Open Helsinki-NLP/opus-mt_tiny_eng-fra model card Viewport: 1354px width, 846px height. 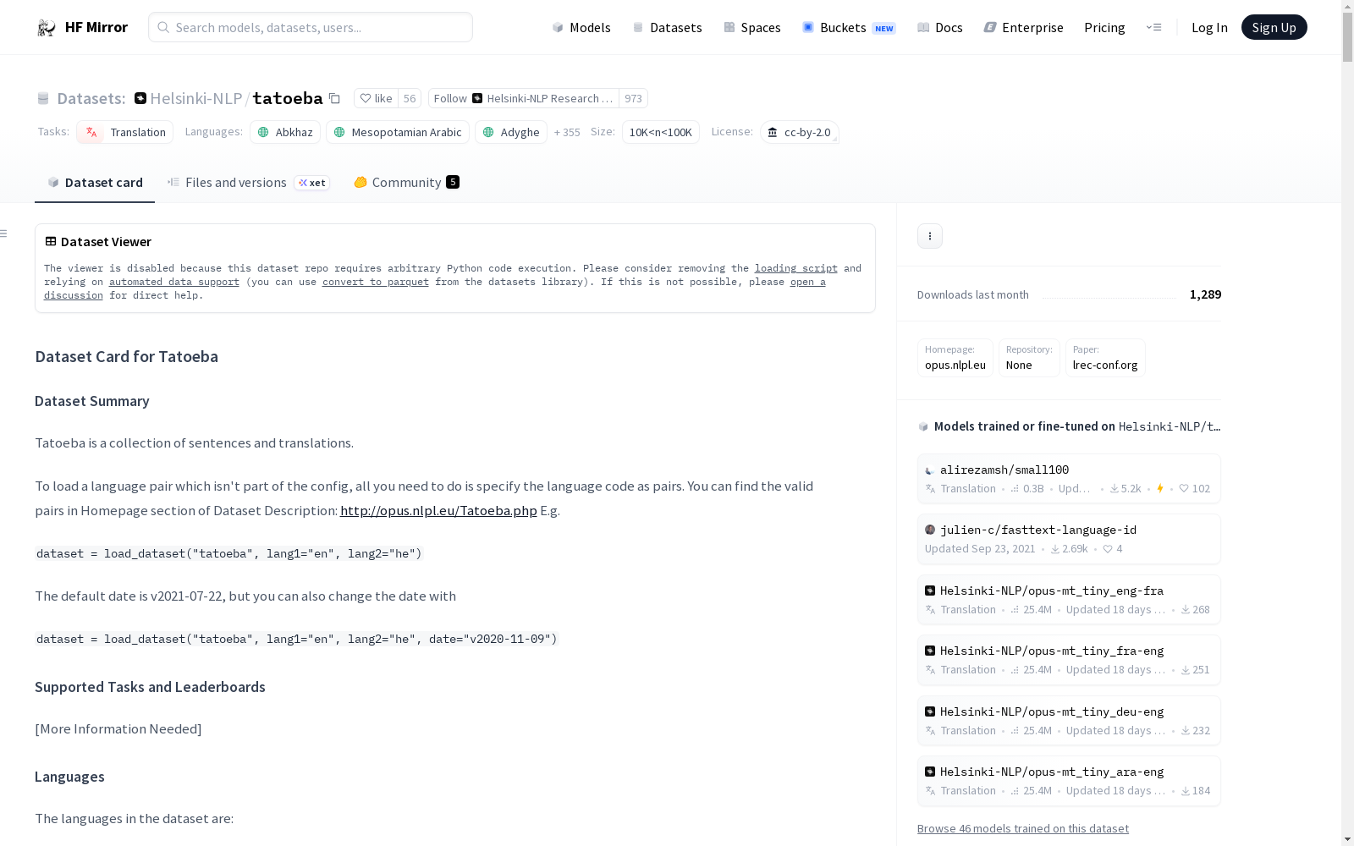pos(1069,601)
